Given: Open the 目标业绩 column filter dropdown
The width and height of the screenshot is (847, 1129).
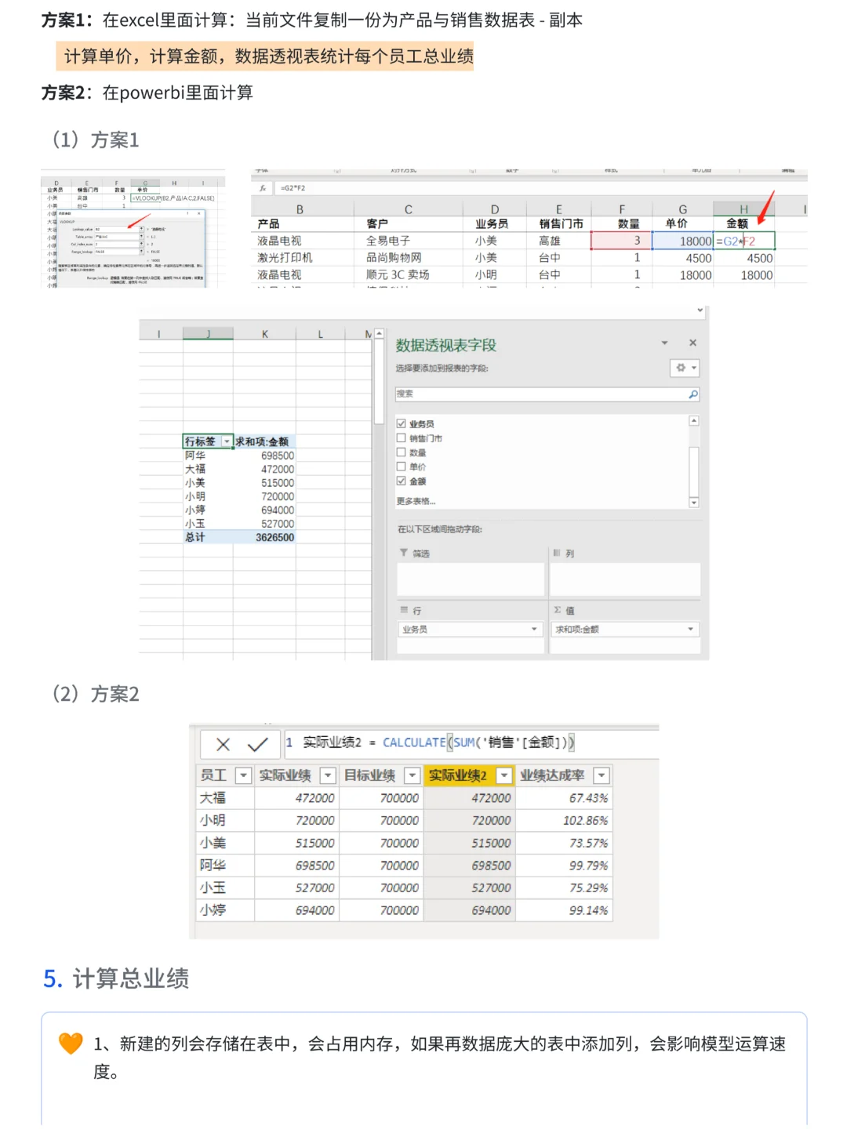Looking at the screenshot, I should [x=413, y=775].
